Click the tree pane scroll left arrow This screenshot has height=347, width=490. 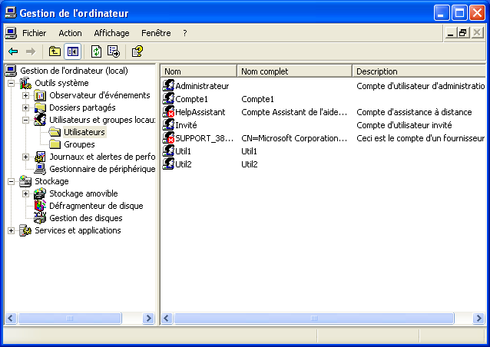(x=11, y=319)
